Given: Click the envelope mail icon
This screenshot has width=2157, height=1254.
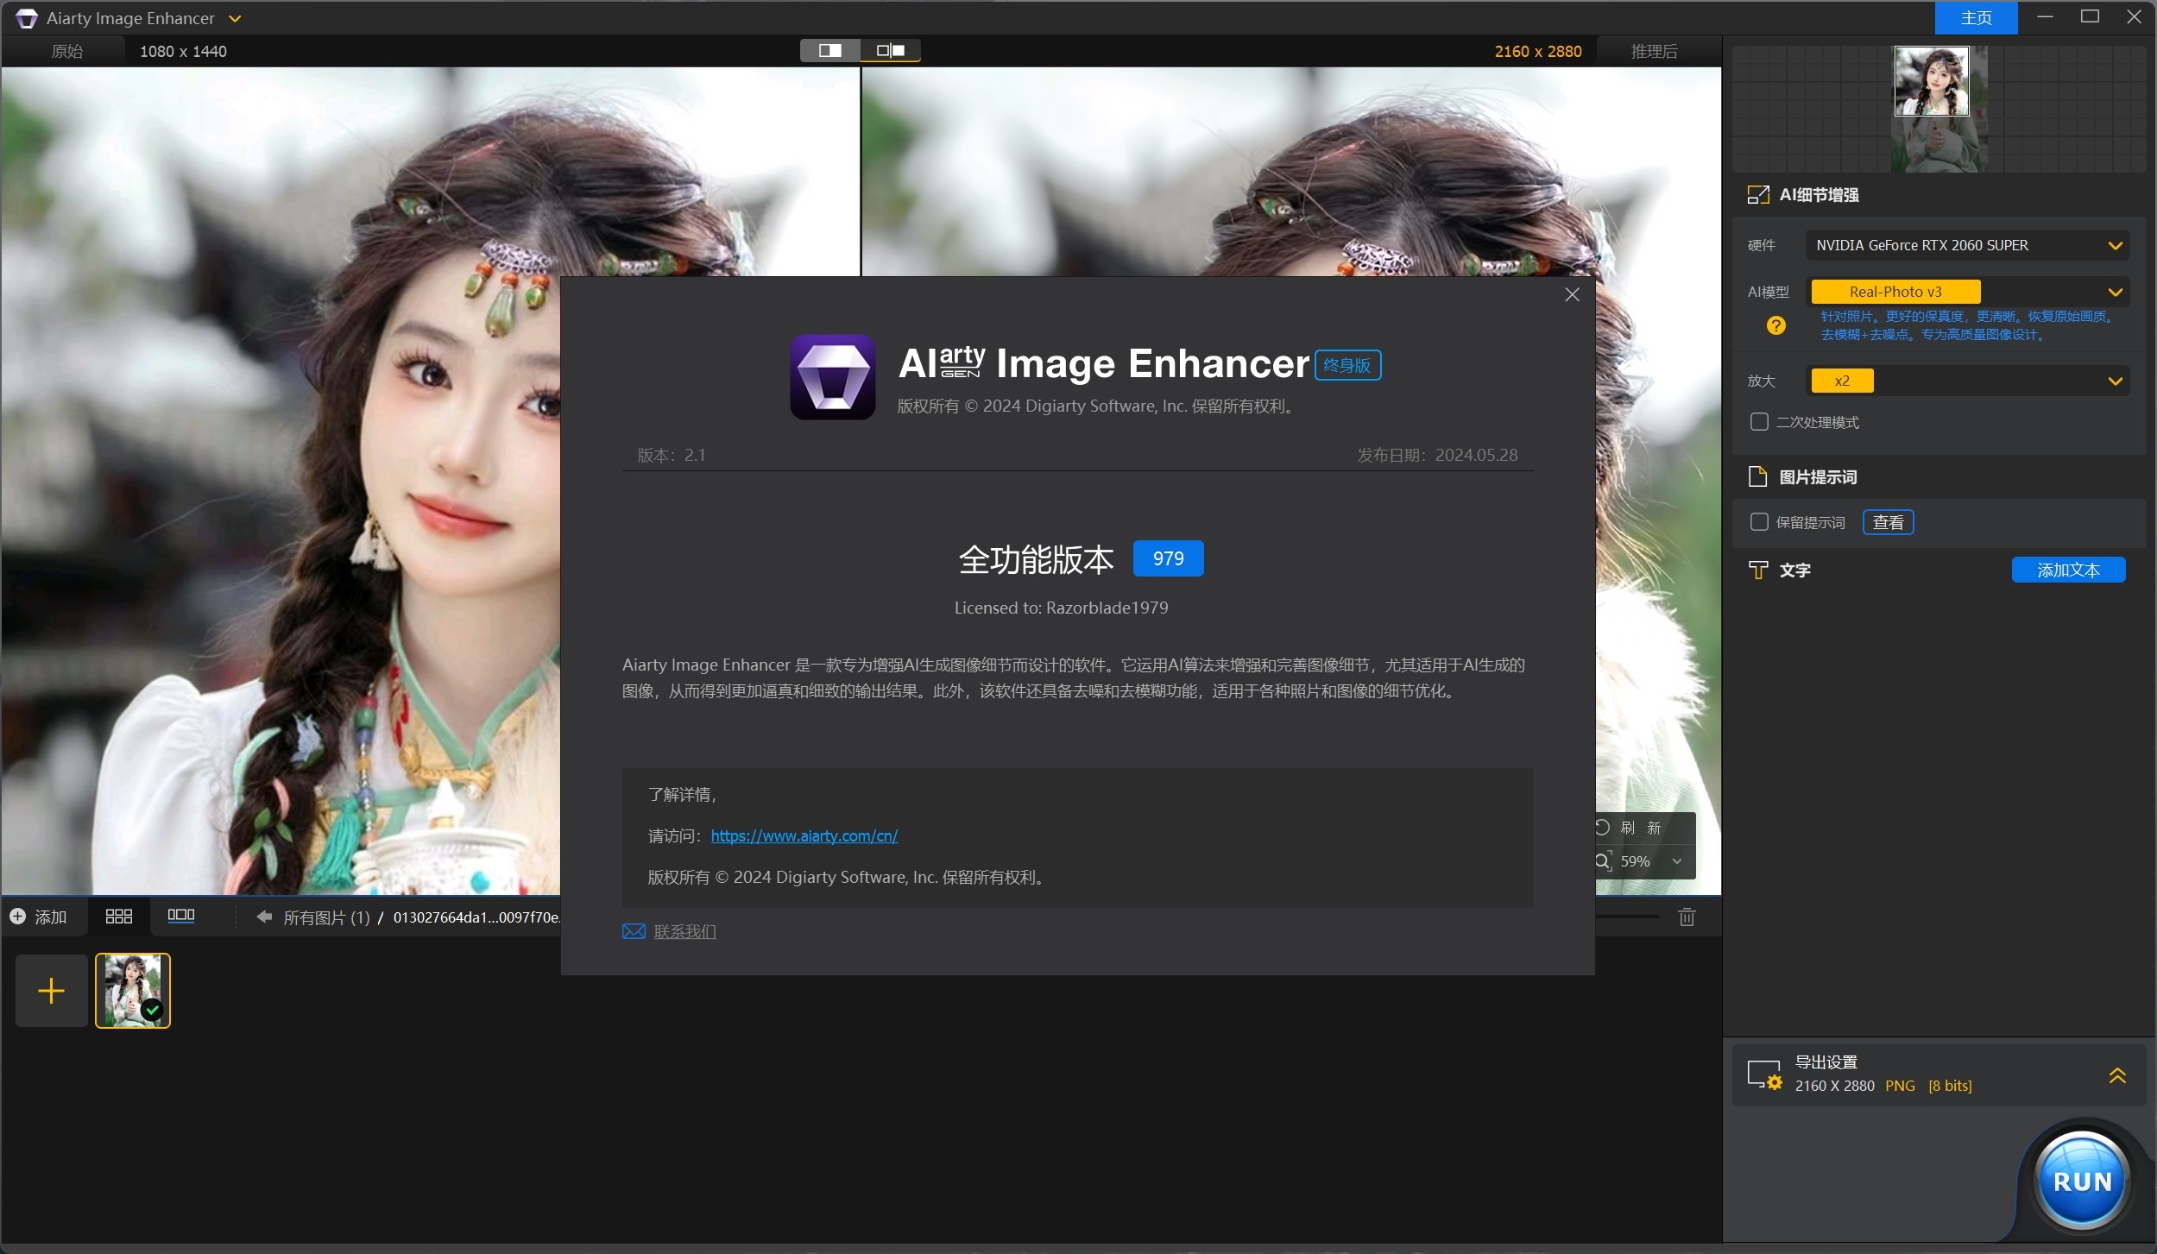Looking at the screenshot, I should pyautogui.click(x=634, y=931).
